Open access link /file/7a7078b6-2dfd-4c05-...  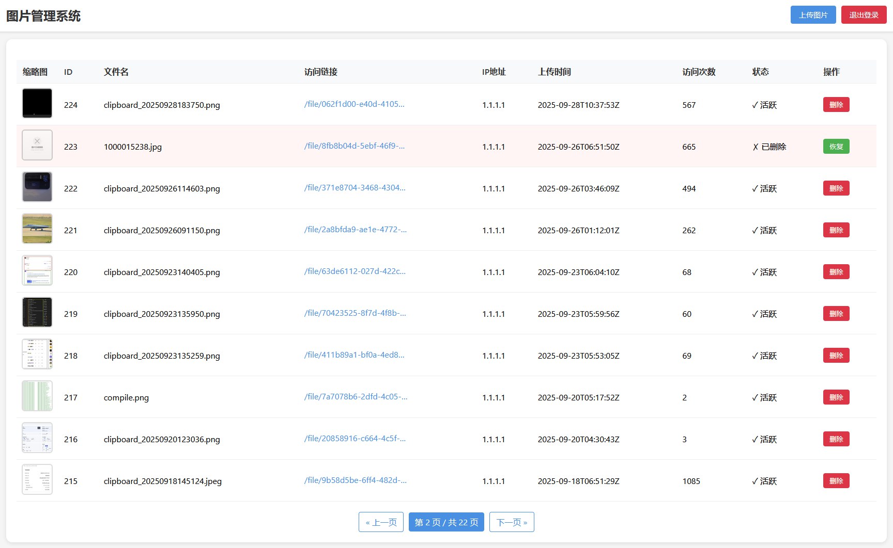356,397
